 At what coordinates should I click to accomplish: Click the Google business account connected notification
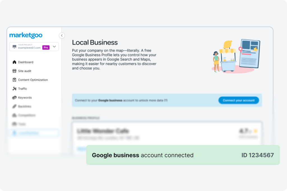(x=183, y=155)
